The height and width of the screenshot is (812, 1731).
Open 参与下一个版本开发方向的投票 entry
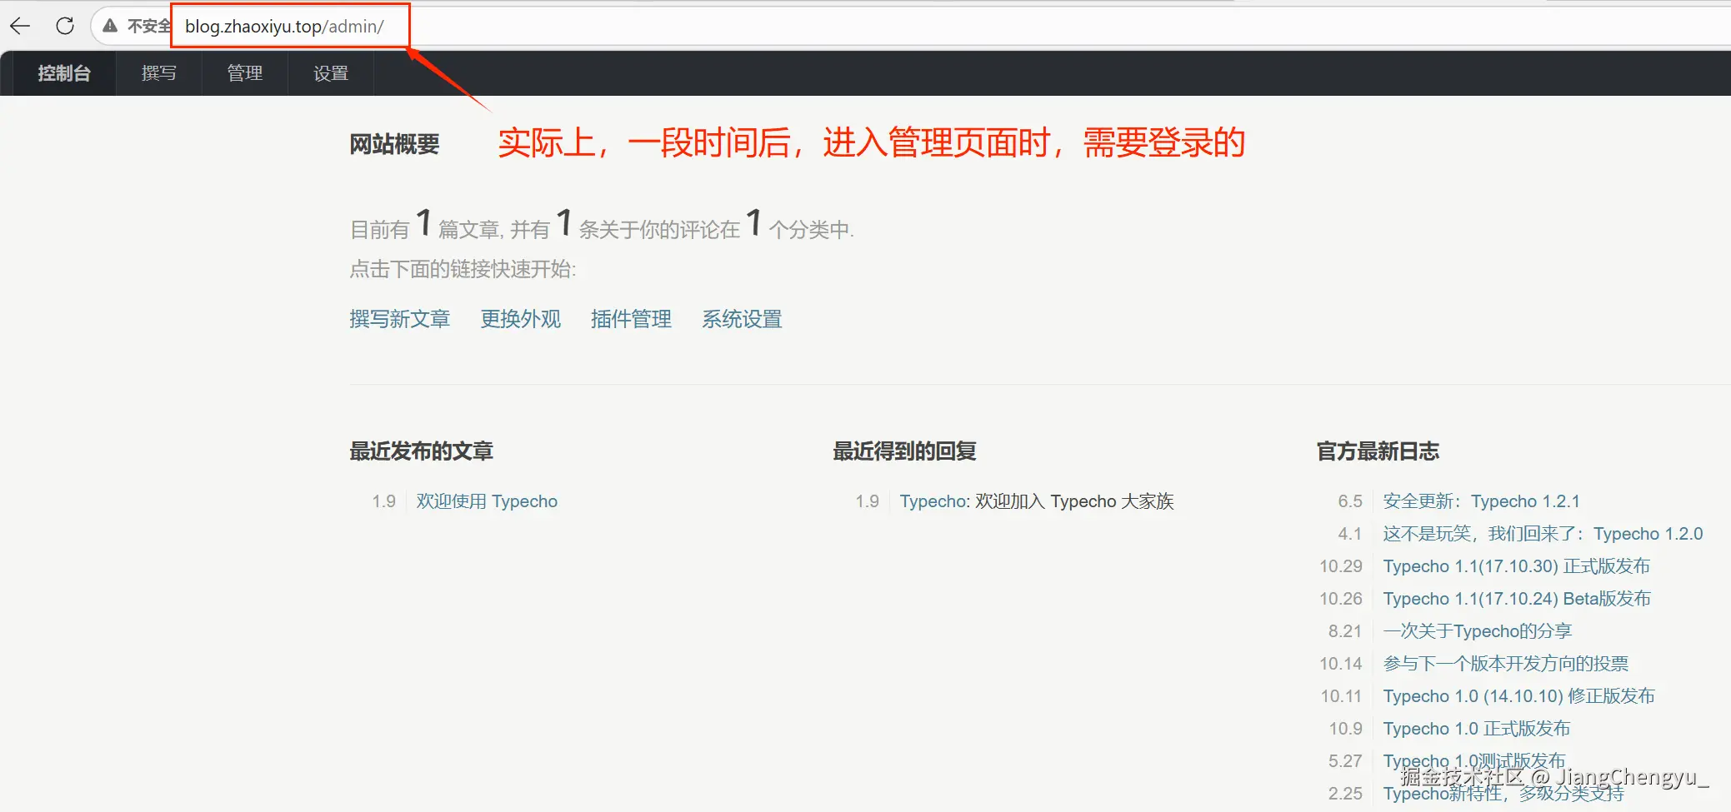(1506, 664)
